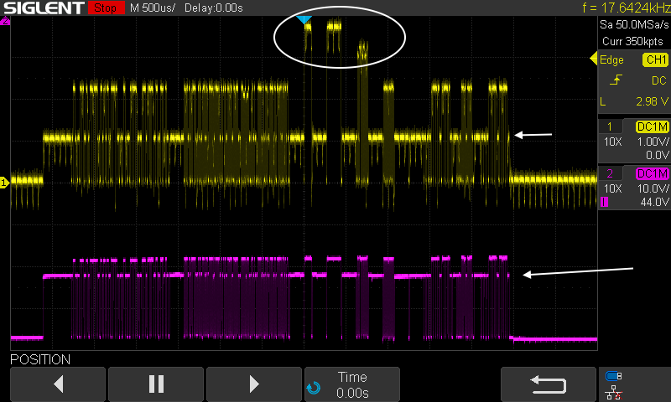Click the trigger level 2.98 V value
Image resolution: width=671 pixels, height=402 pixels.
click(x=652, y=101)
